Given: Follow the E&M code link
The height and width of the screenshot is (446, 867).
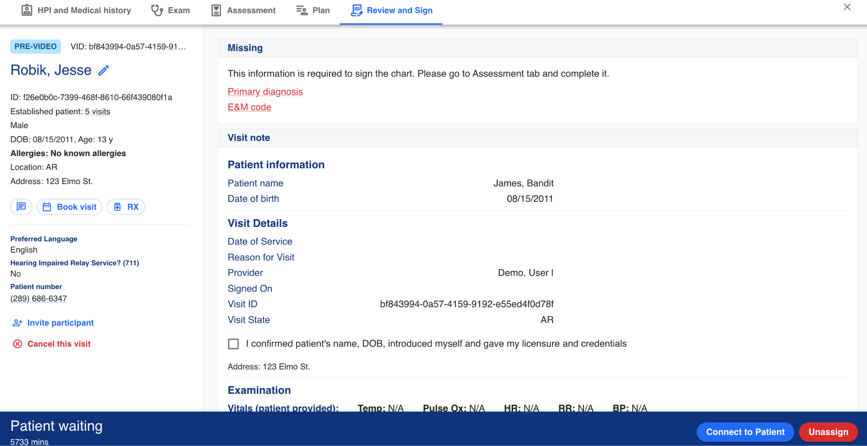Looking at the screenshot, I should pos(249,107).
